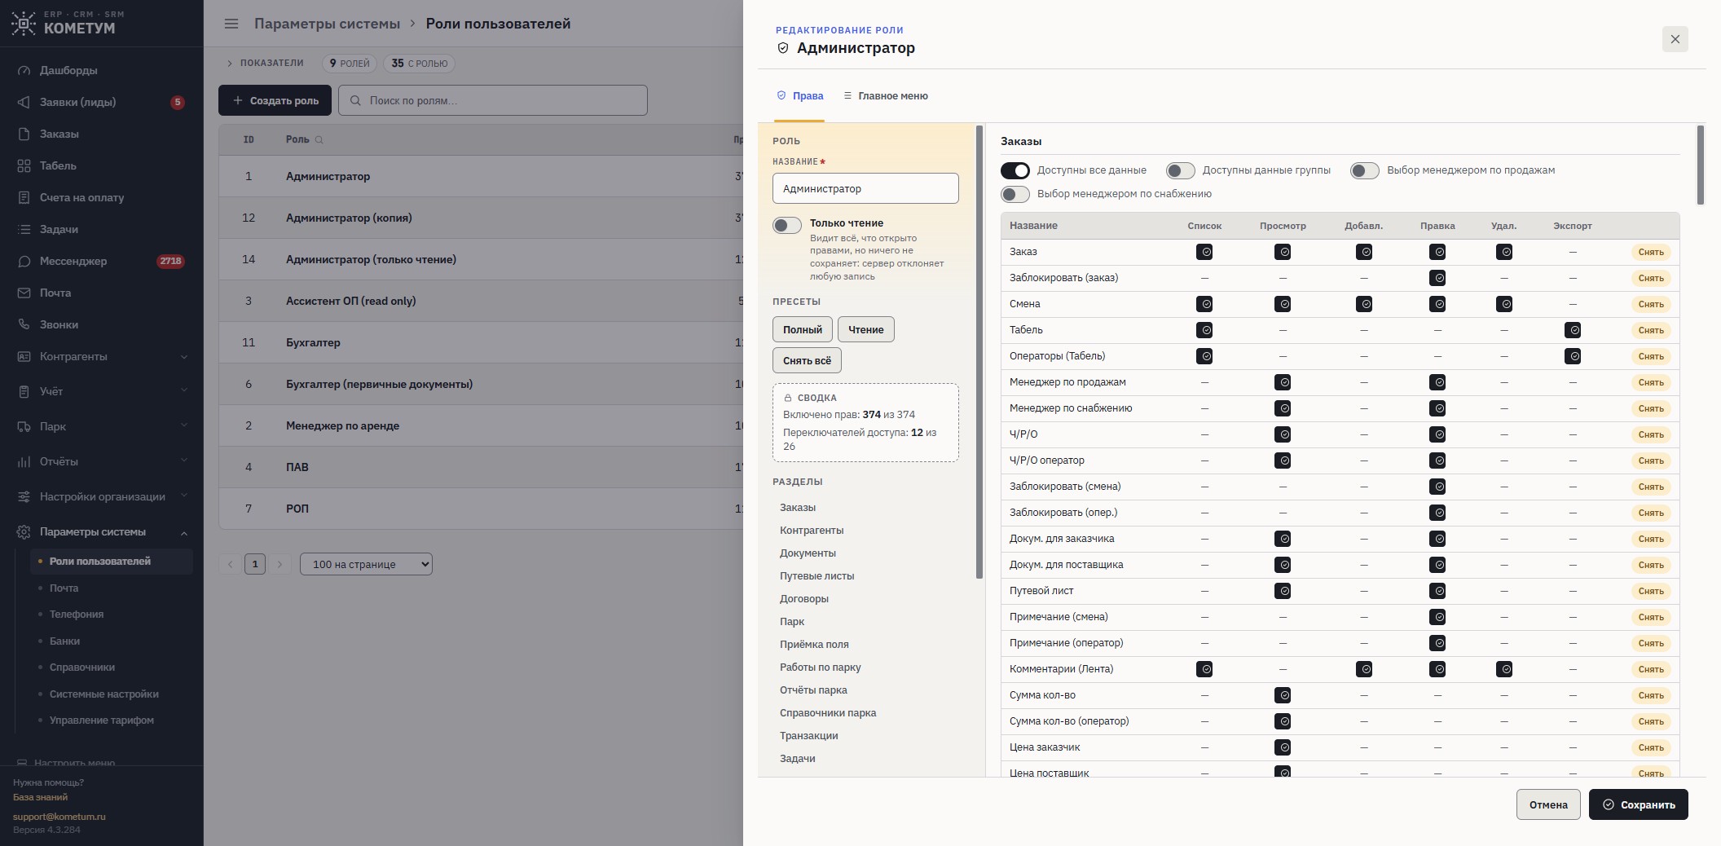Viewport: 1721px width, 846px height.
Task: Click the search magnifier icon in Поиск по ролям
Action: click(x=355, y=100)
